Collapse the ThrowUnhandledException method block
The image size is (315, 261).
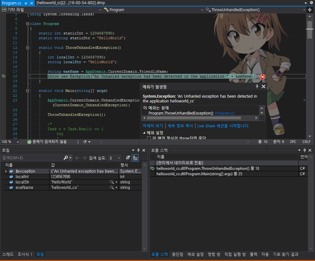click(x=27, y=48)
